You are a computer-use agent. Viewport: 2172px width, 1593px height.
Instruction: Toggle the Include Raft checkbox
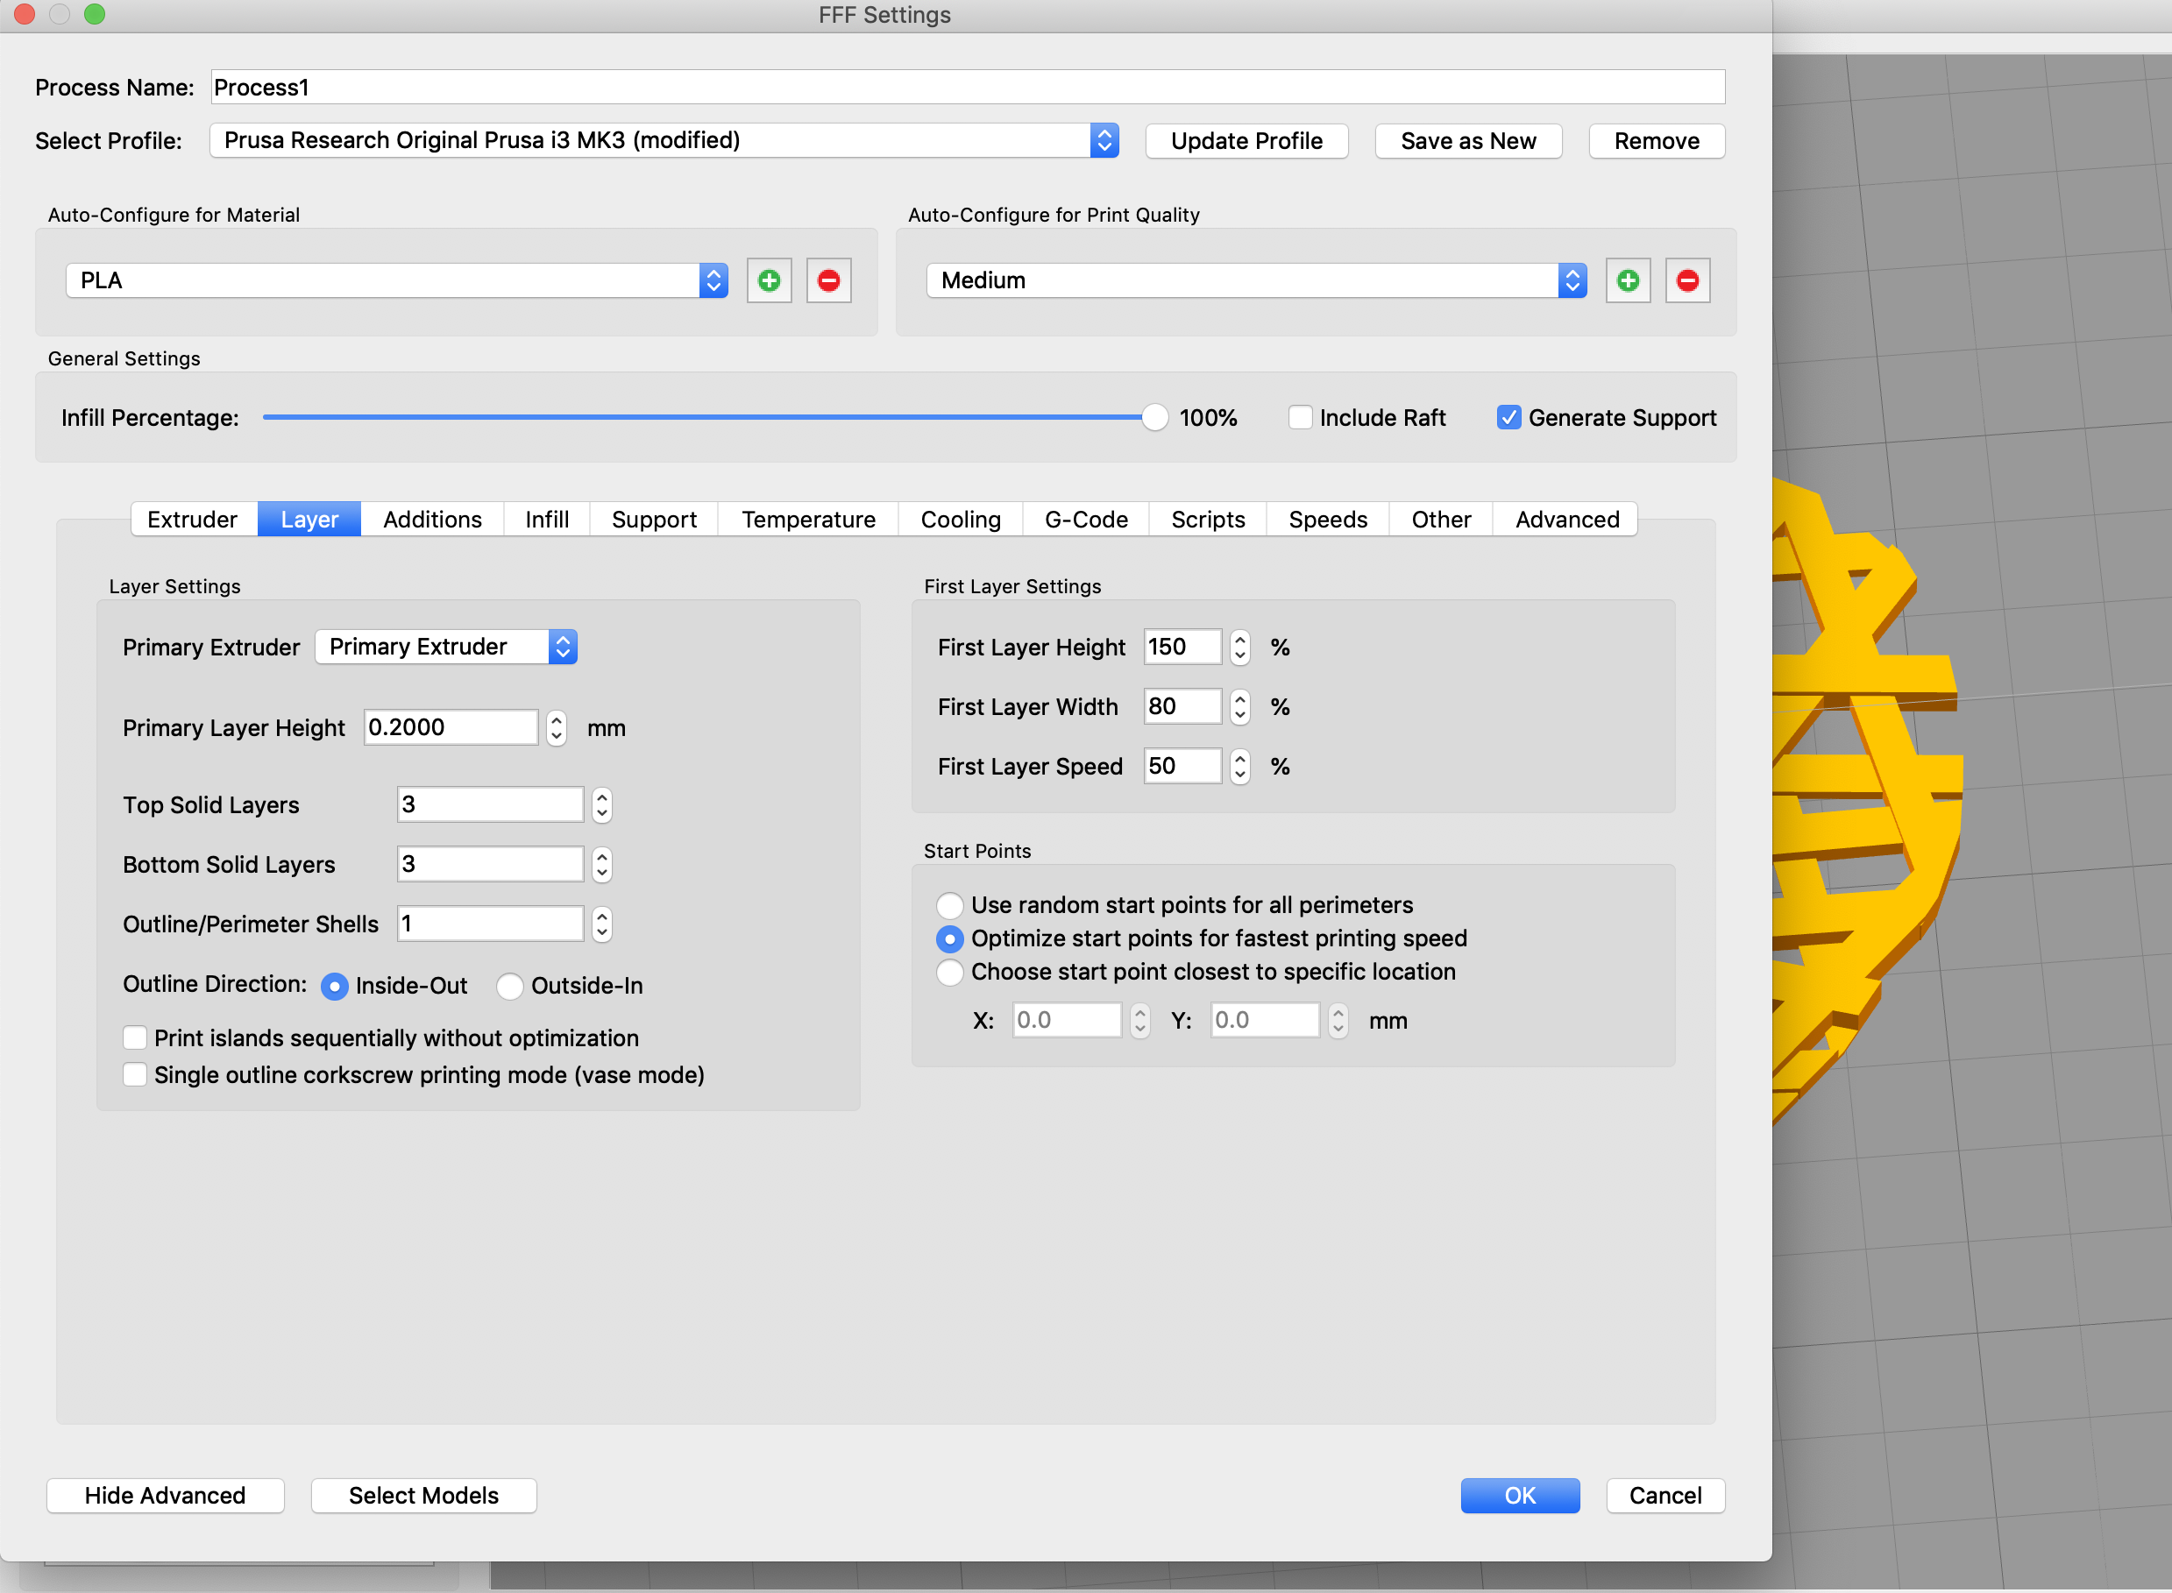click(x=1300, y=418)
